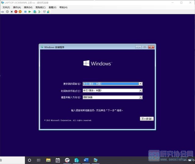Revert the VM with the green curved arrow
Viewport: 195px width, 164px height.
click(39, 12)
